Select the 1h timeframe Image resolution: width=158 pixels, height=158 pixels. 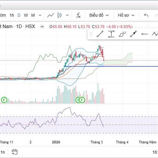[x=12, y=15]
